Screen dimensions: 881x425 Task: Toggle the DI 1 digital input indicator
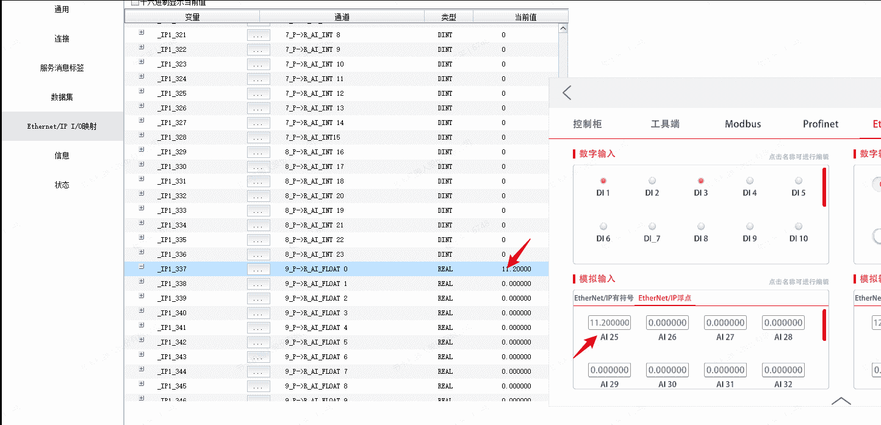tap(603, 181)
